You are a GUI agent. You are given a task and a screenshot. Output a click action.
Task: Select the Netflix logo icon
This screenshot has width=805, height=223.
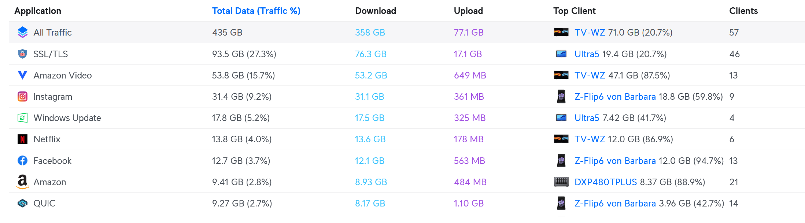(22, 139)
